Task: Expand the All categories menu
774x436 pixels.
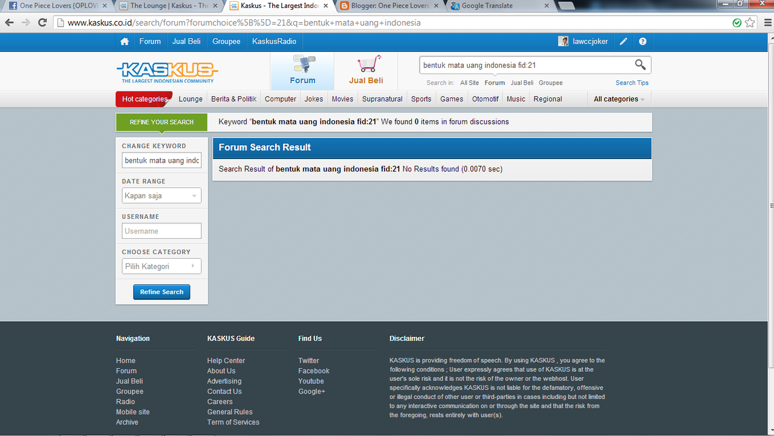Action: coord(619,99)
